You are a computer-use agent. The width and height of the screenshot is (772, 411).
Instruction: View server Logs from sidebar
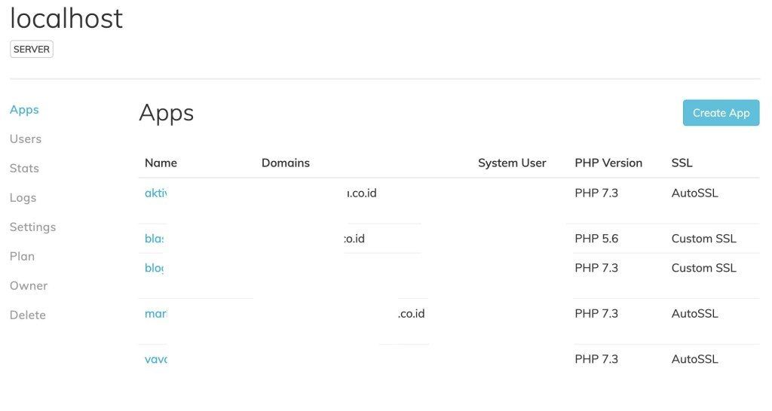coord(23,198)
